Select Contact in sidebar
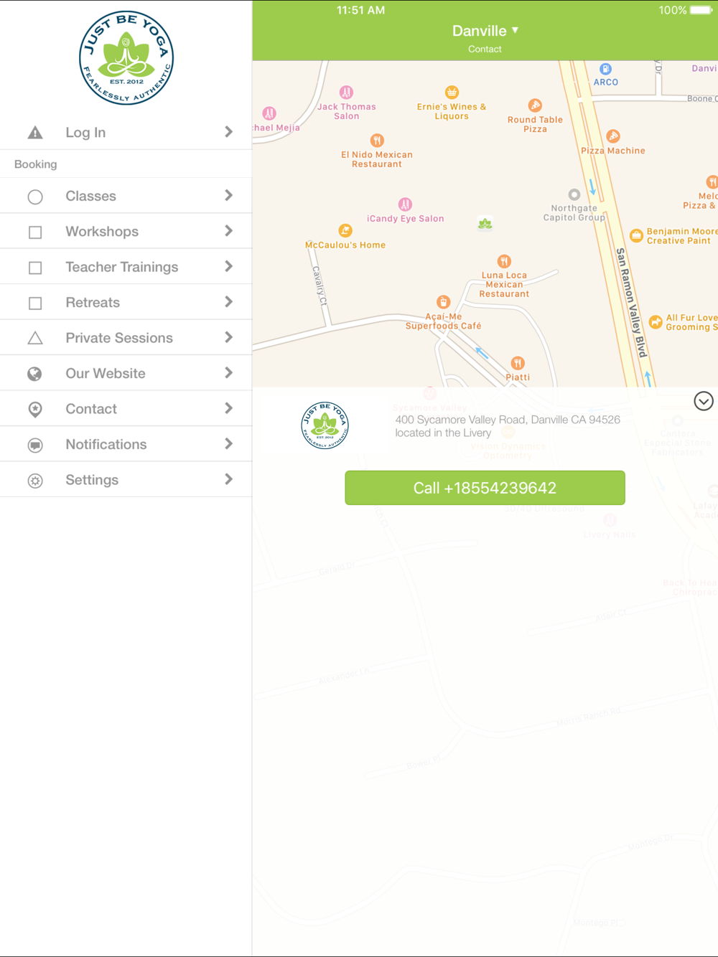This screenshot has height=957, width=718. point(126,409)
